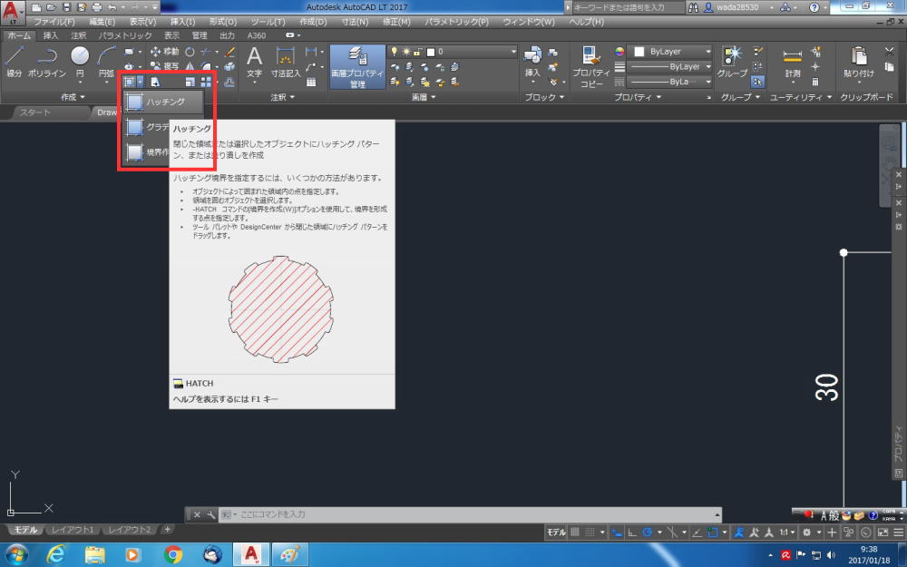Click the Help question mark icon
The image size is (907, 567).
tap(814, 7)
